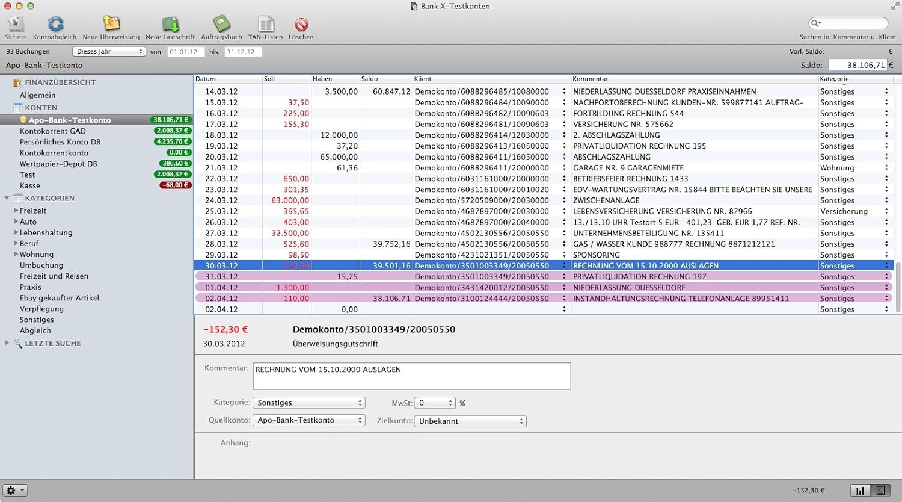Click the Konten section icon

18,108
